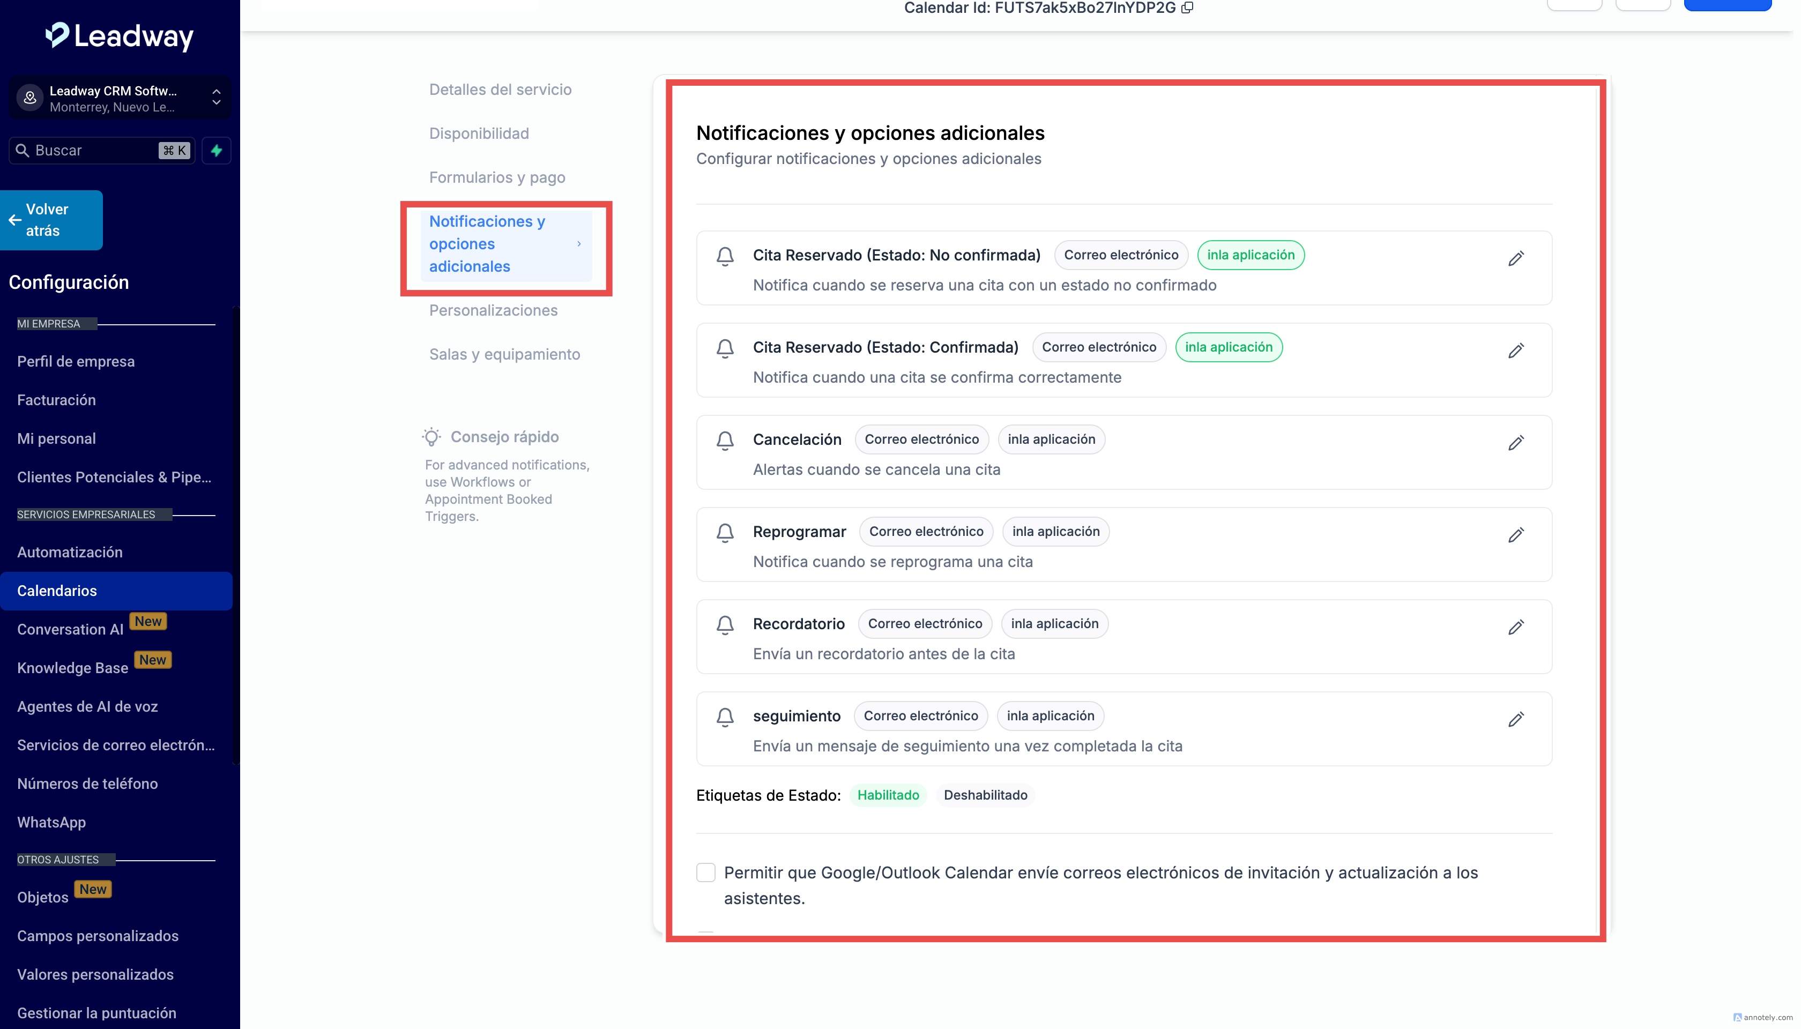Edit the Recordatorio notification
This screenshot has width=1801, height=1029.
[1515, 628]
